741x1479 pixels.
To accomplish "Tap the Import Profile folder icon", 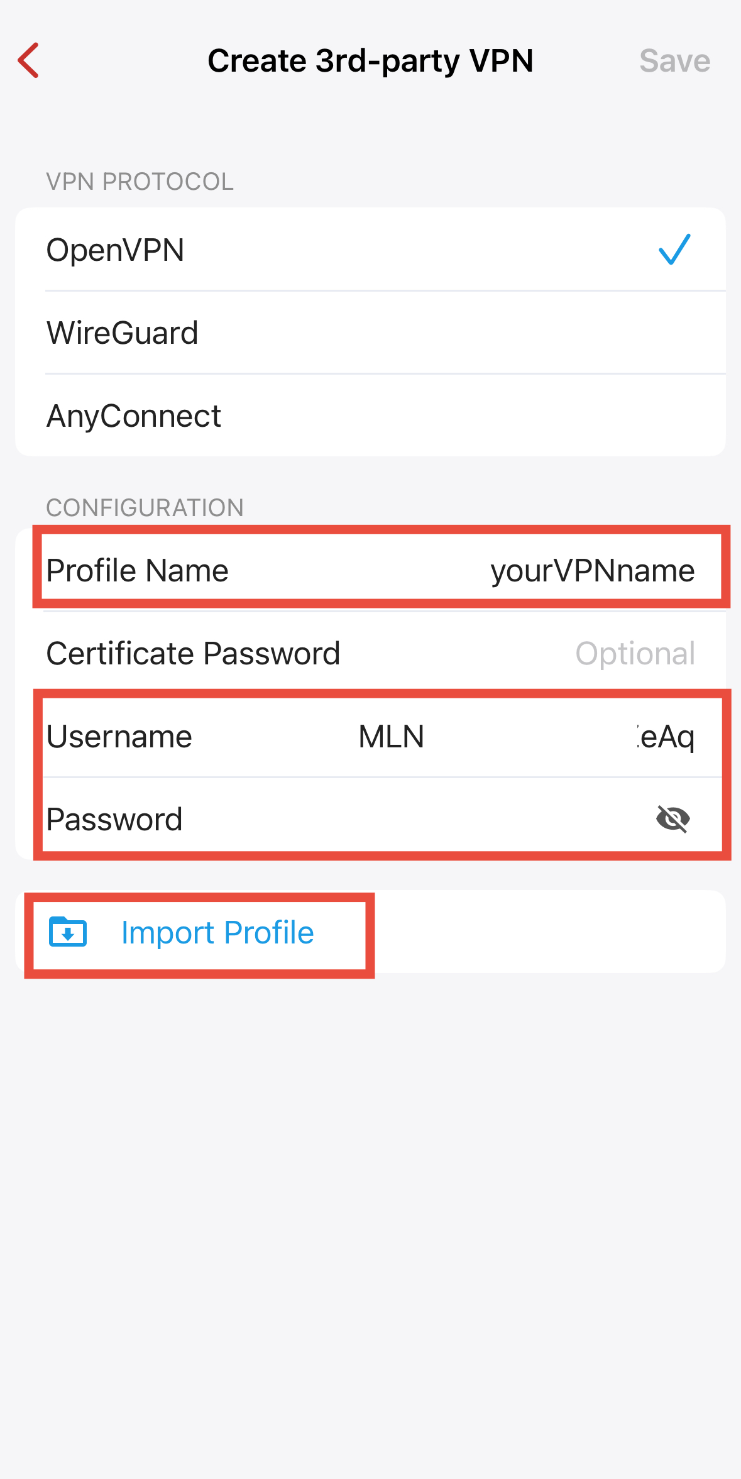I will coord(68,932).
